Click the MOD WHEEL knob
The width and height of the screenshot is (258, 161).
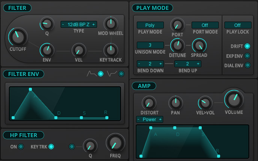110,24
